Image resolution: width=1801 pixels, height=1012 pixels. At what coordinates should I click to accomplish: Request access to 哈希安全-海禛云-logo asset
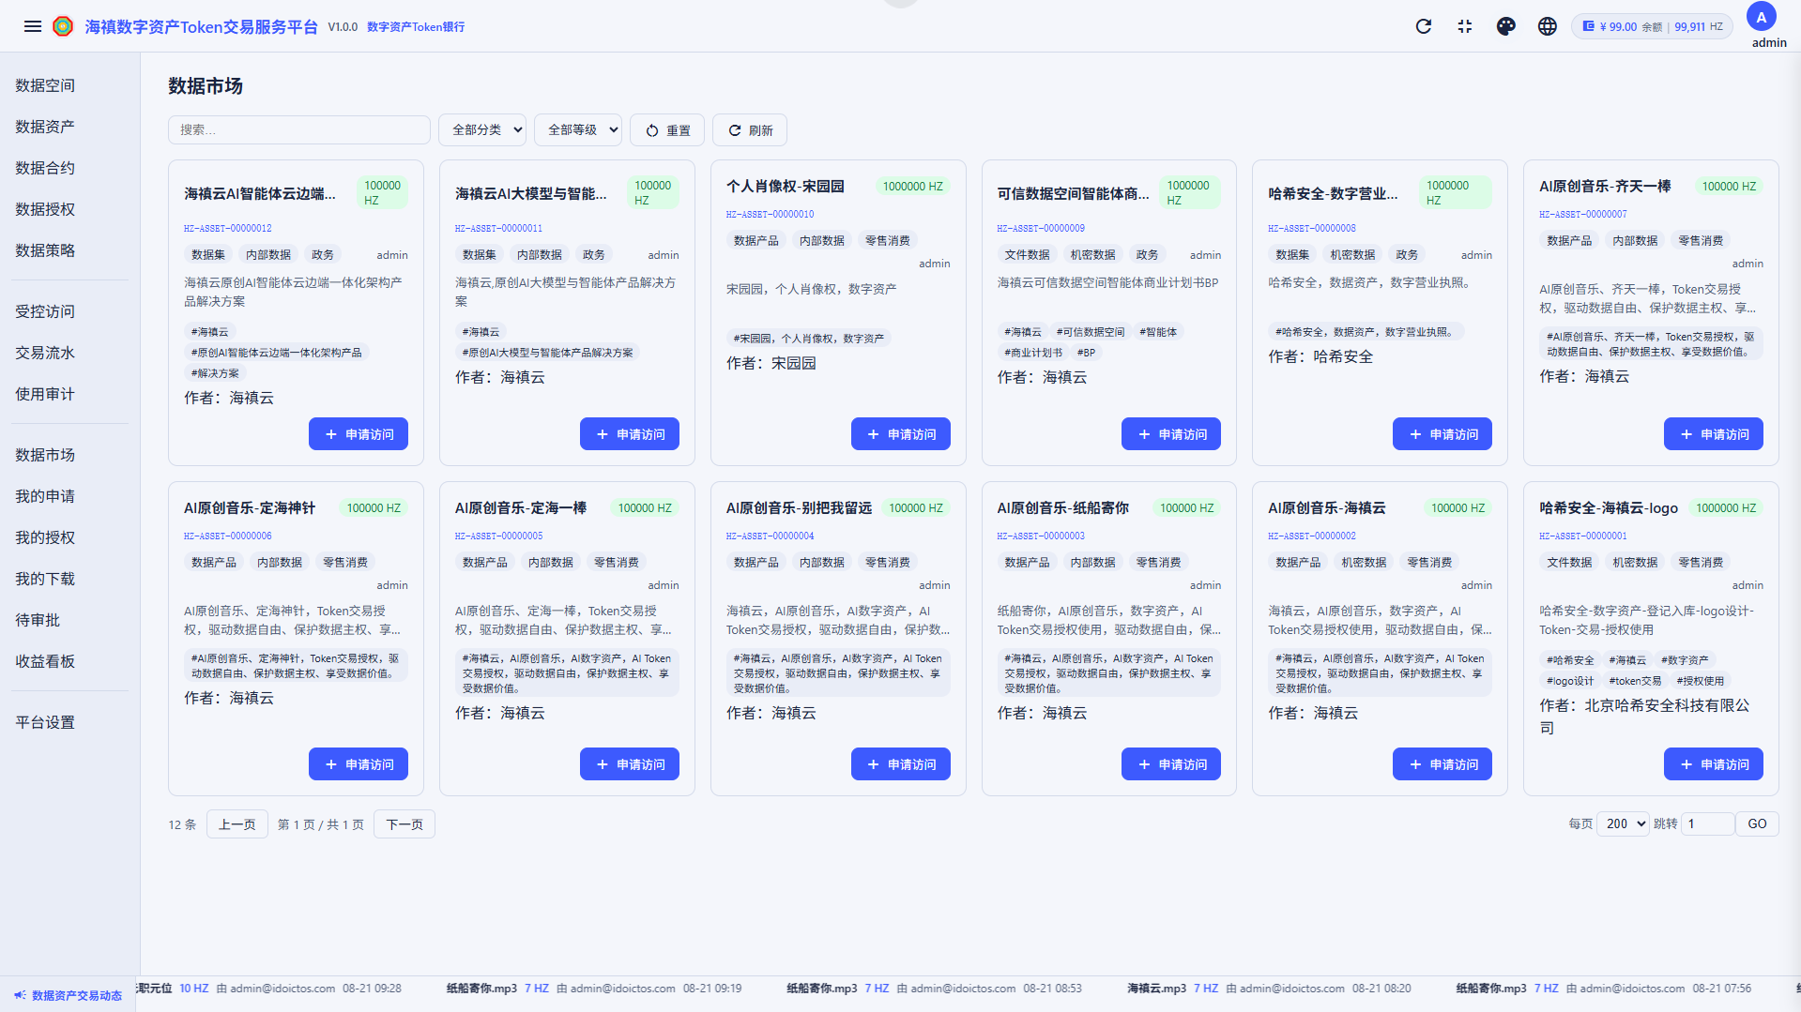coord(1714,764)
